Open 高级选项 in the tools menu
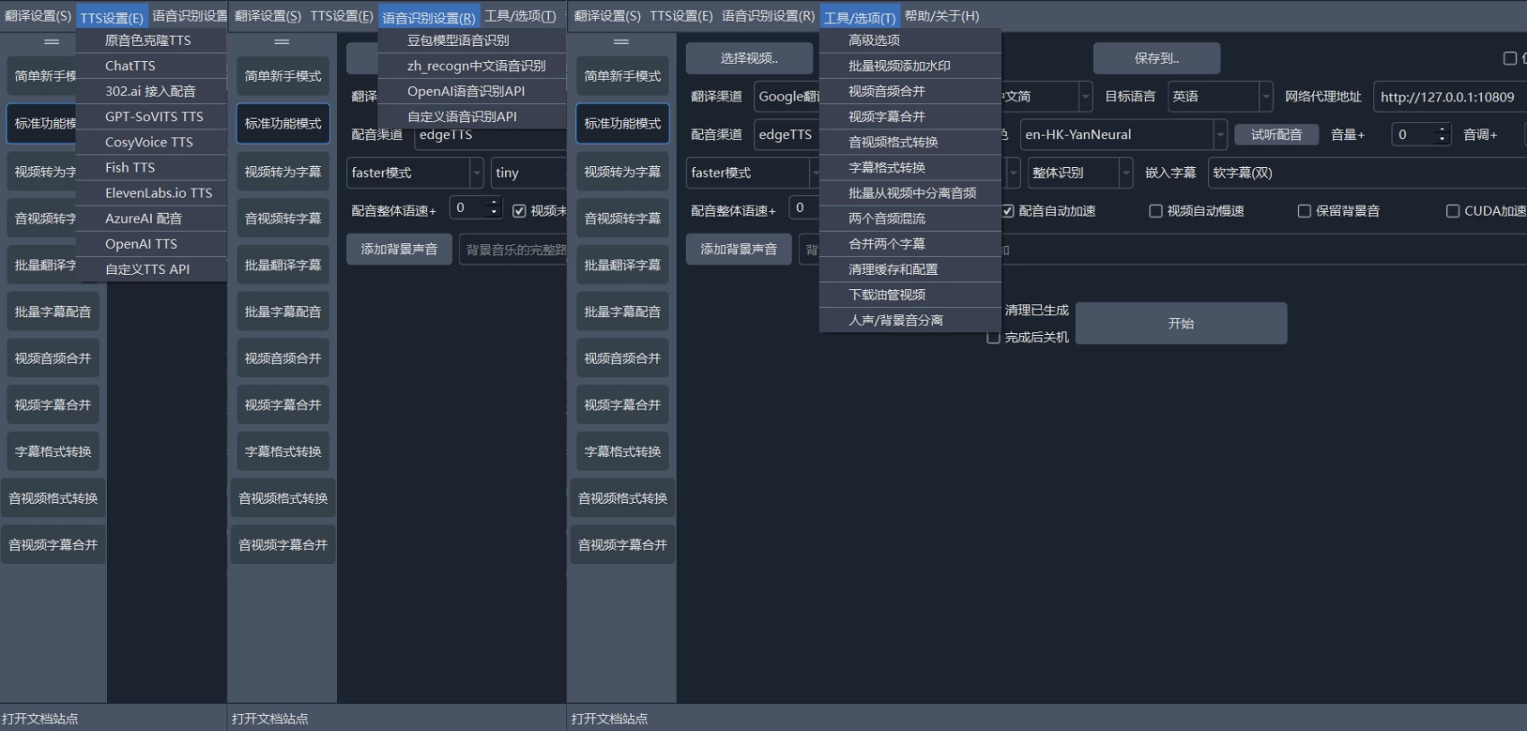Image resolution: width=1527 pixels, height=731 pixels. 874,40
